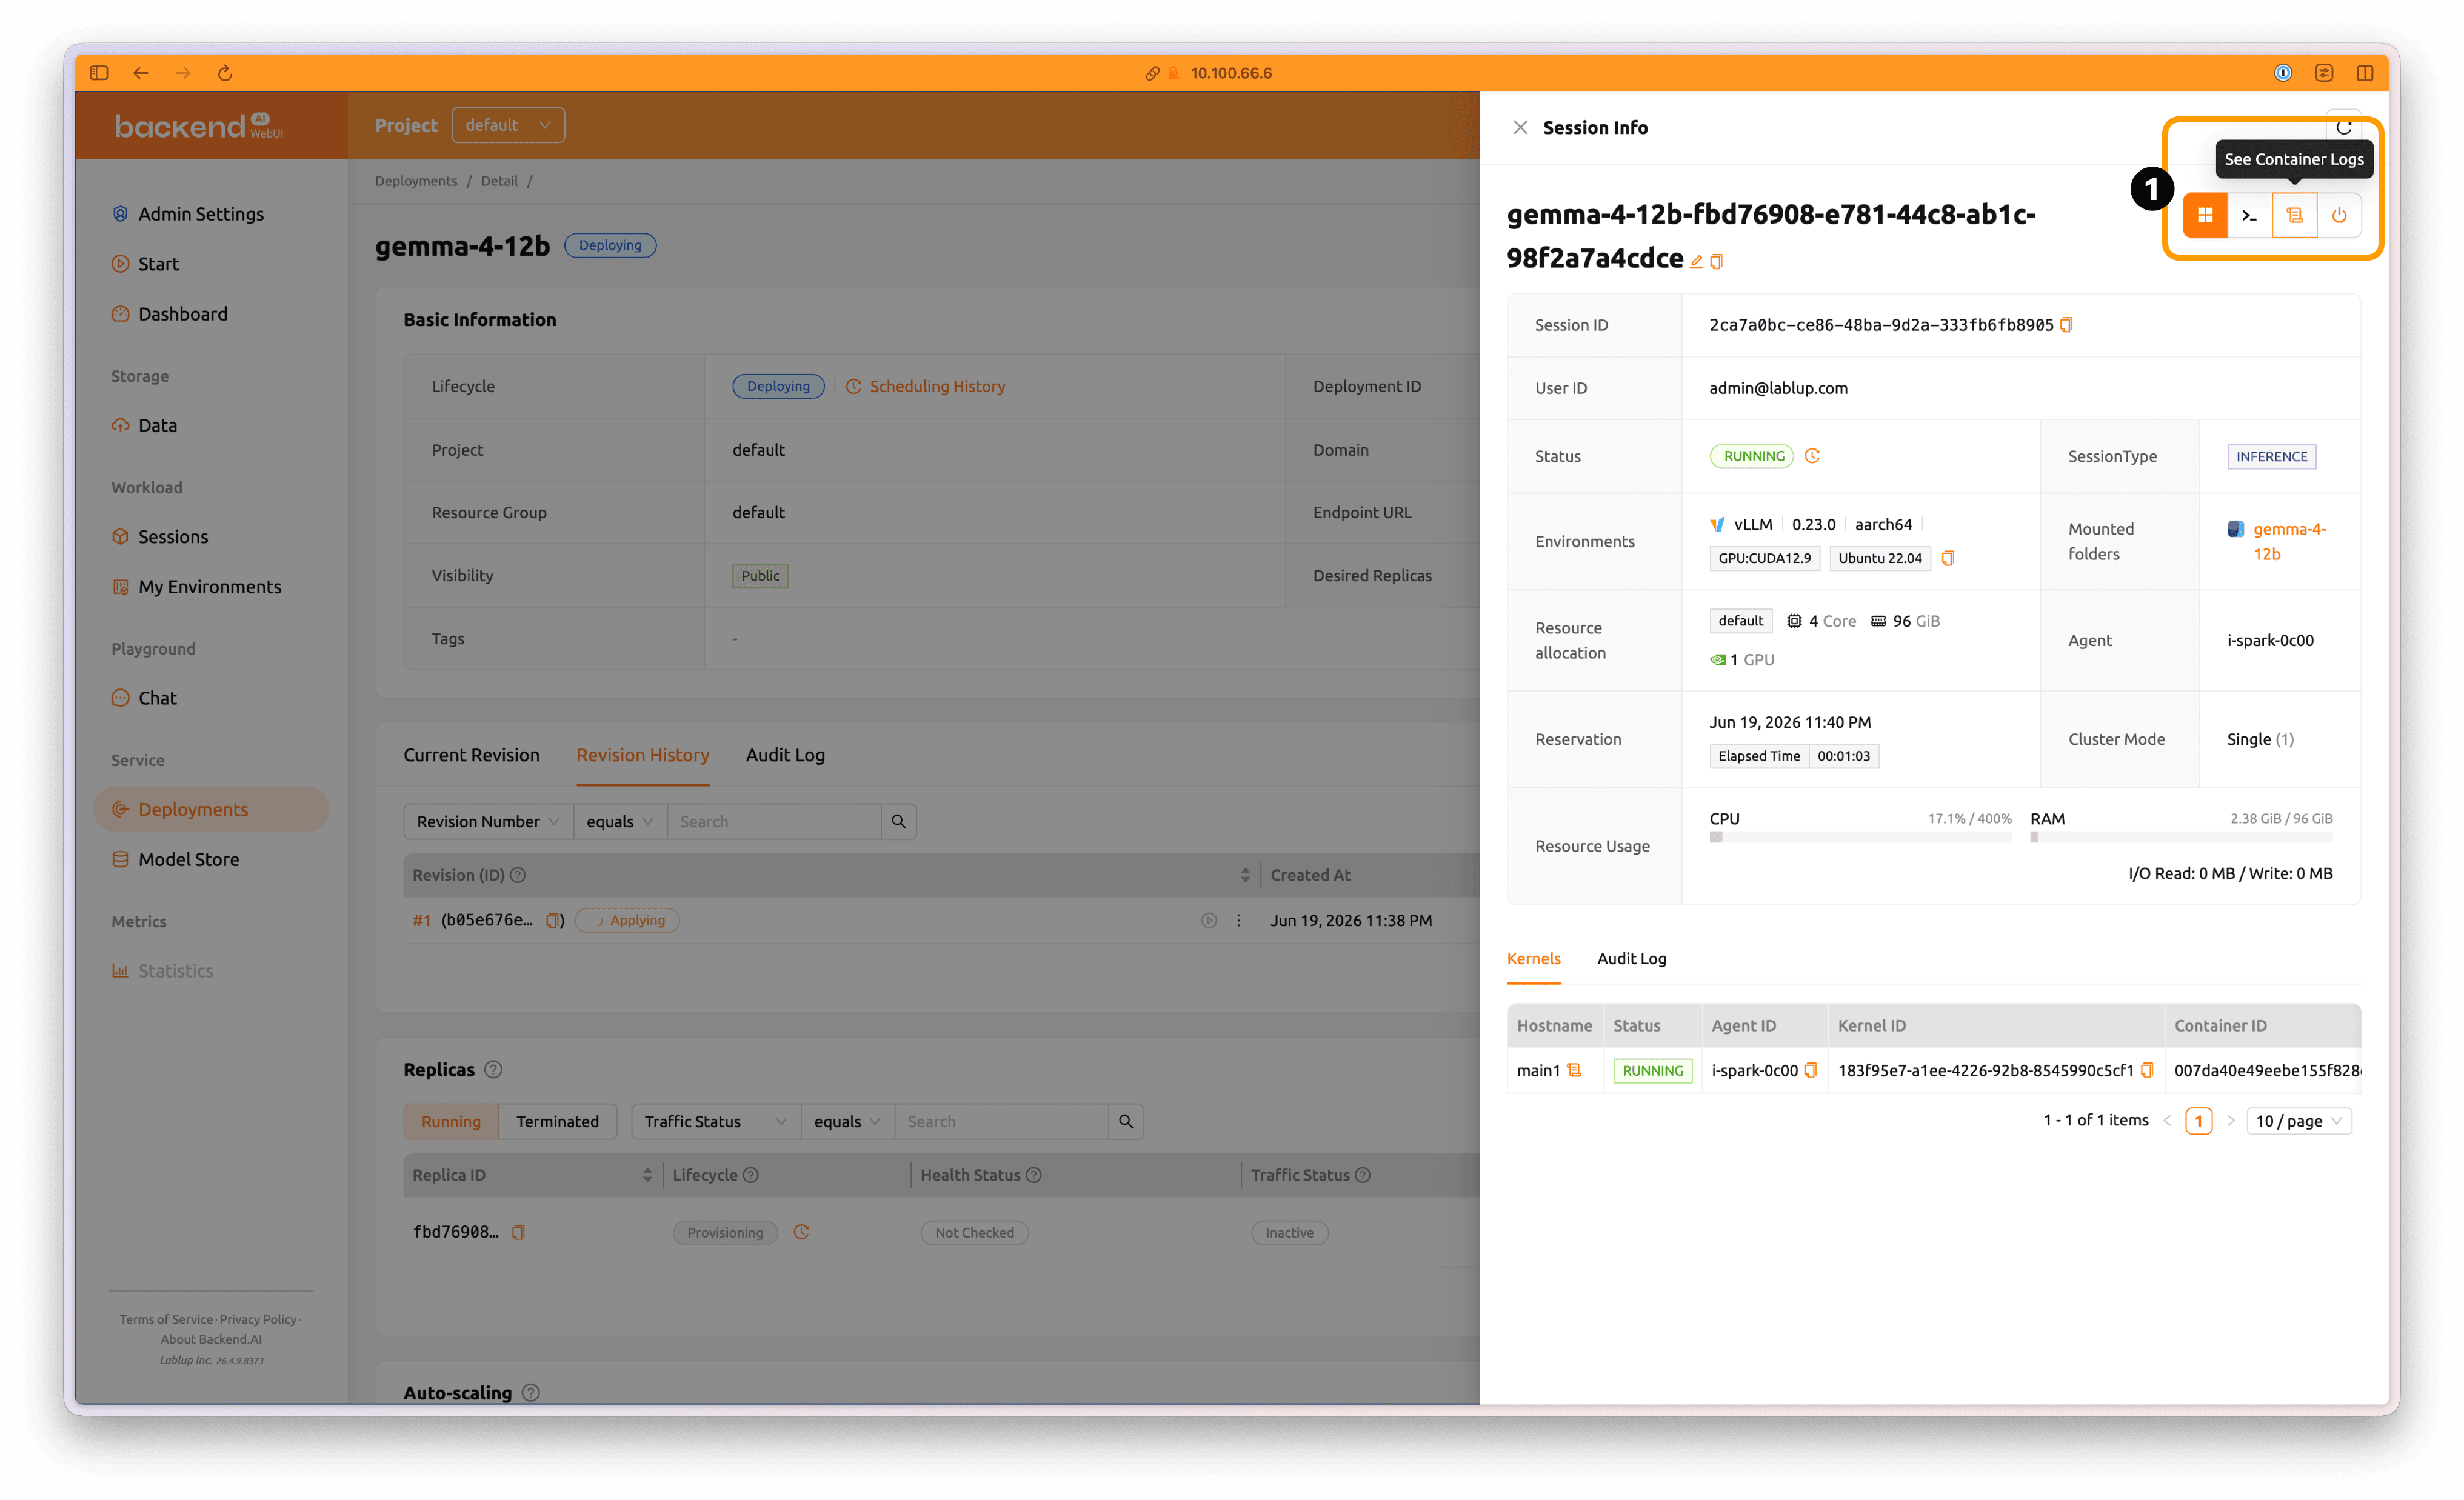Switch to the Revision History tab

coord(643,755)
